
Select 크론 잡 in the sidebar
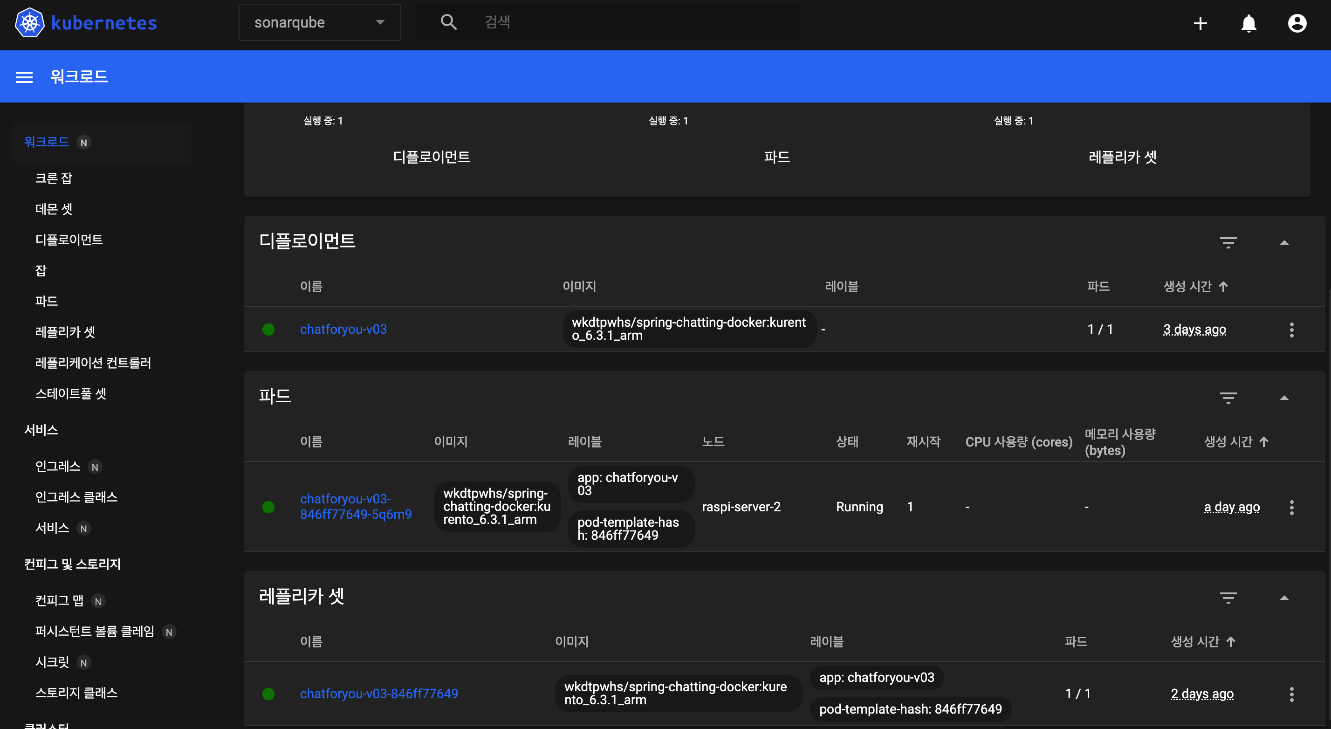[x=54, y=178]
